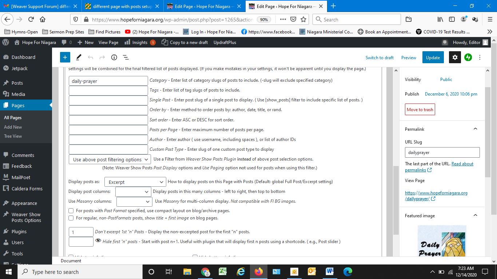Open Display posts as Excerpt dropdown
This screenshot has width=497, height=279.
coord(135,182)
